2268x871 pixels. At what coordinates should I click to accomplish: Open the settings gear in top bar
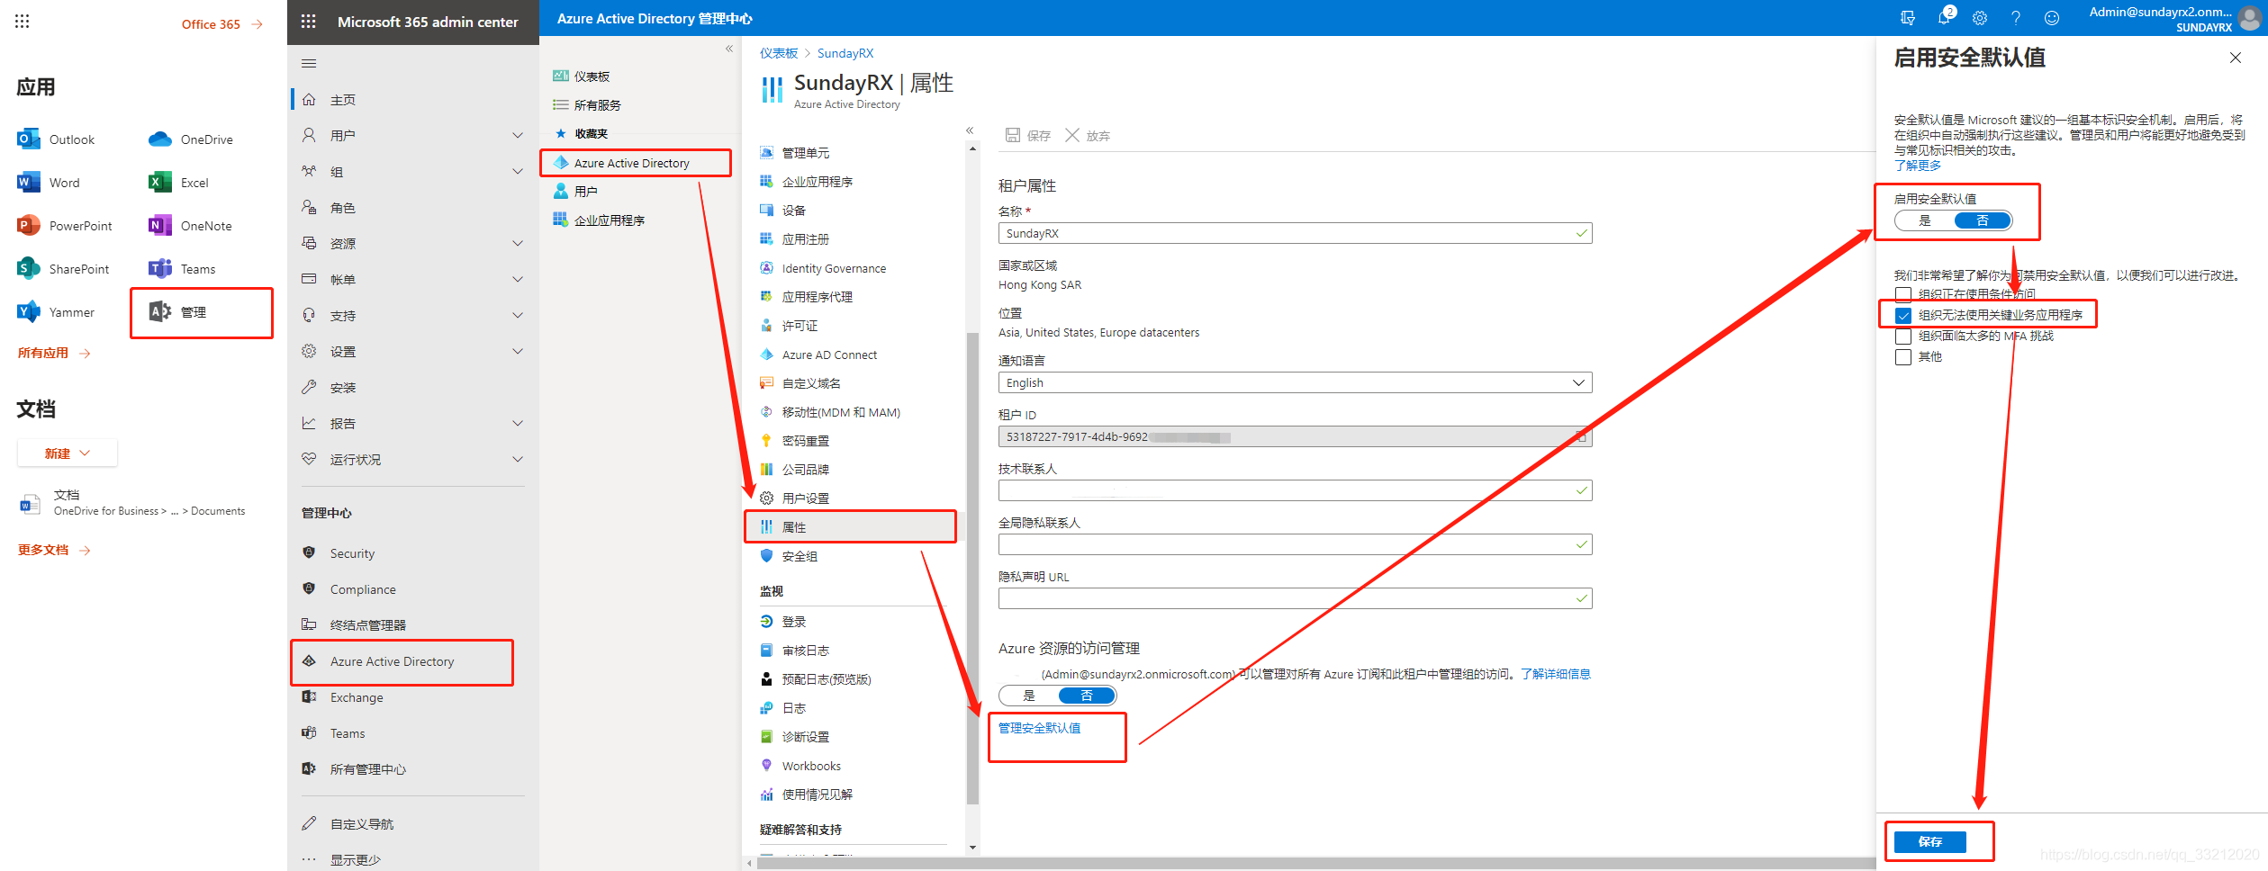point(1980,18)
